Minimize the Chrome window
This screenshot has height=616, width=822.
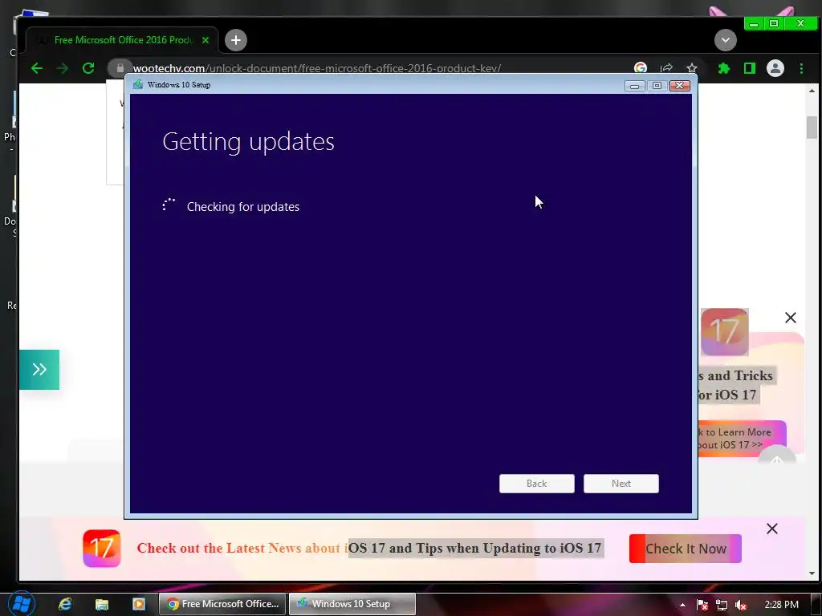tap(753, 23)
